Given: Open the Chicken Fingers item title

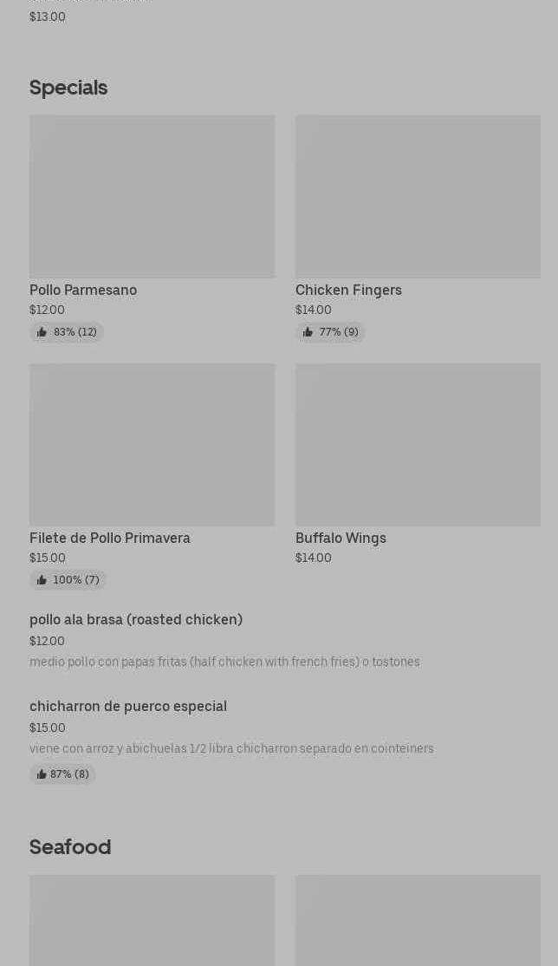Looking at the screenshot, I should [x=348, y=290].
